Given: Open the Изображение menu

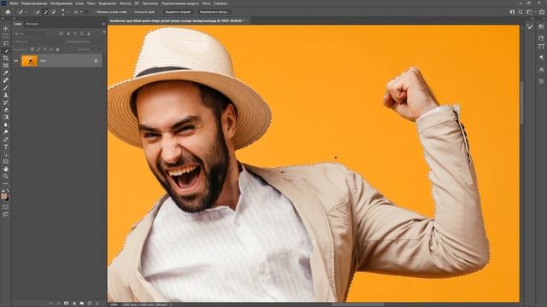Looking at the screenshot, I should (x=61, y=3).
